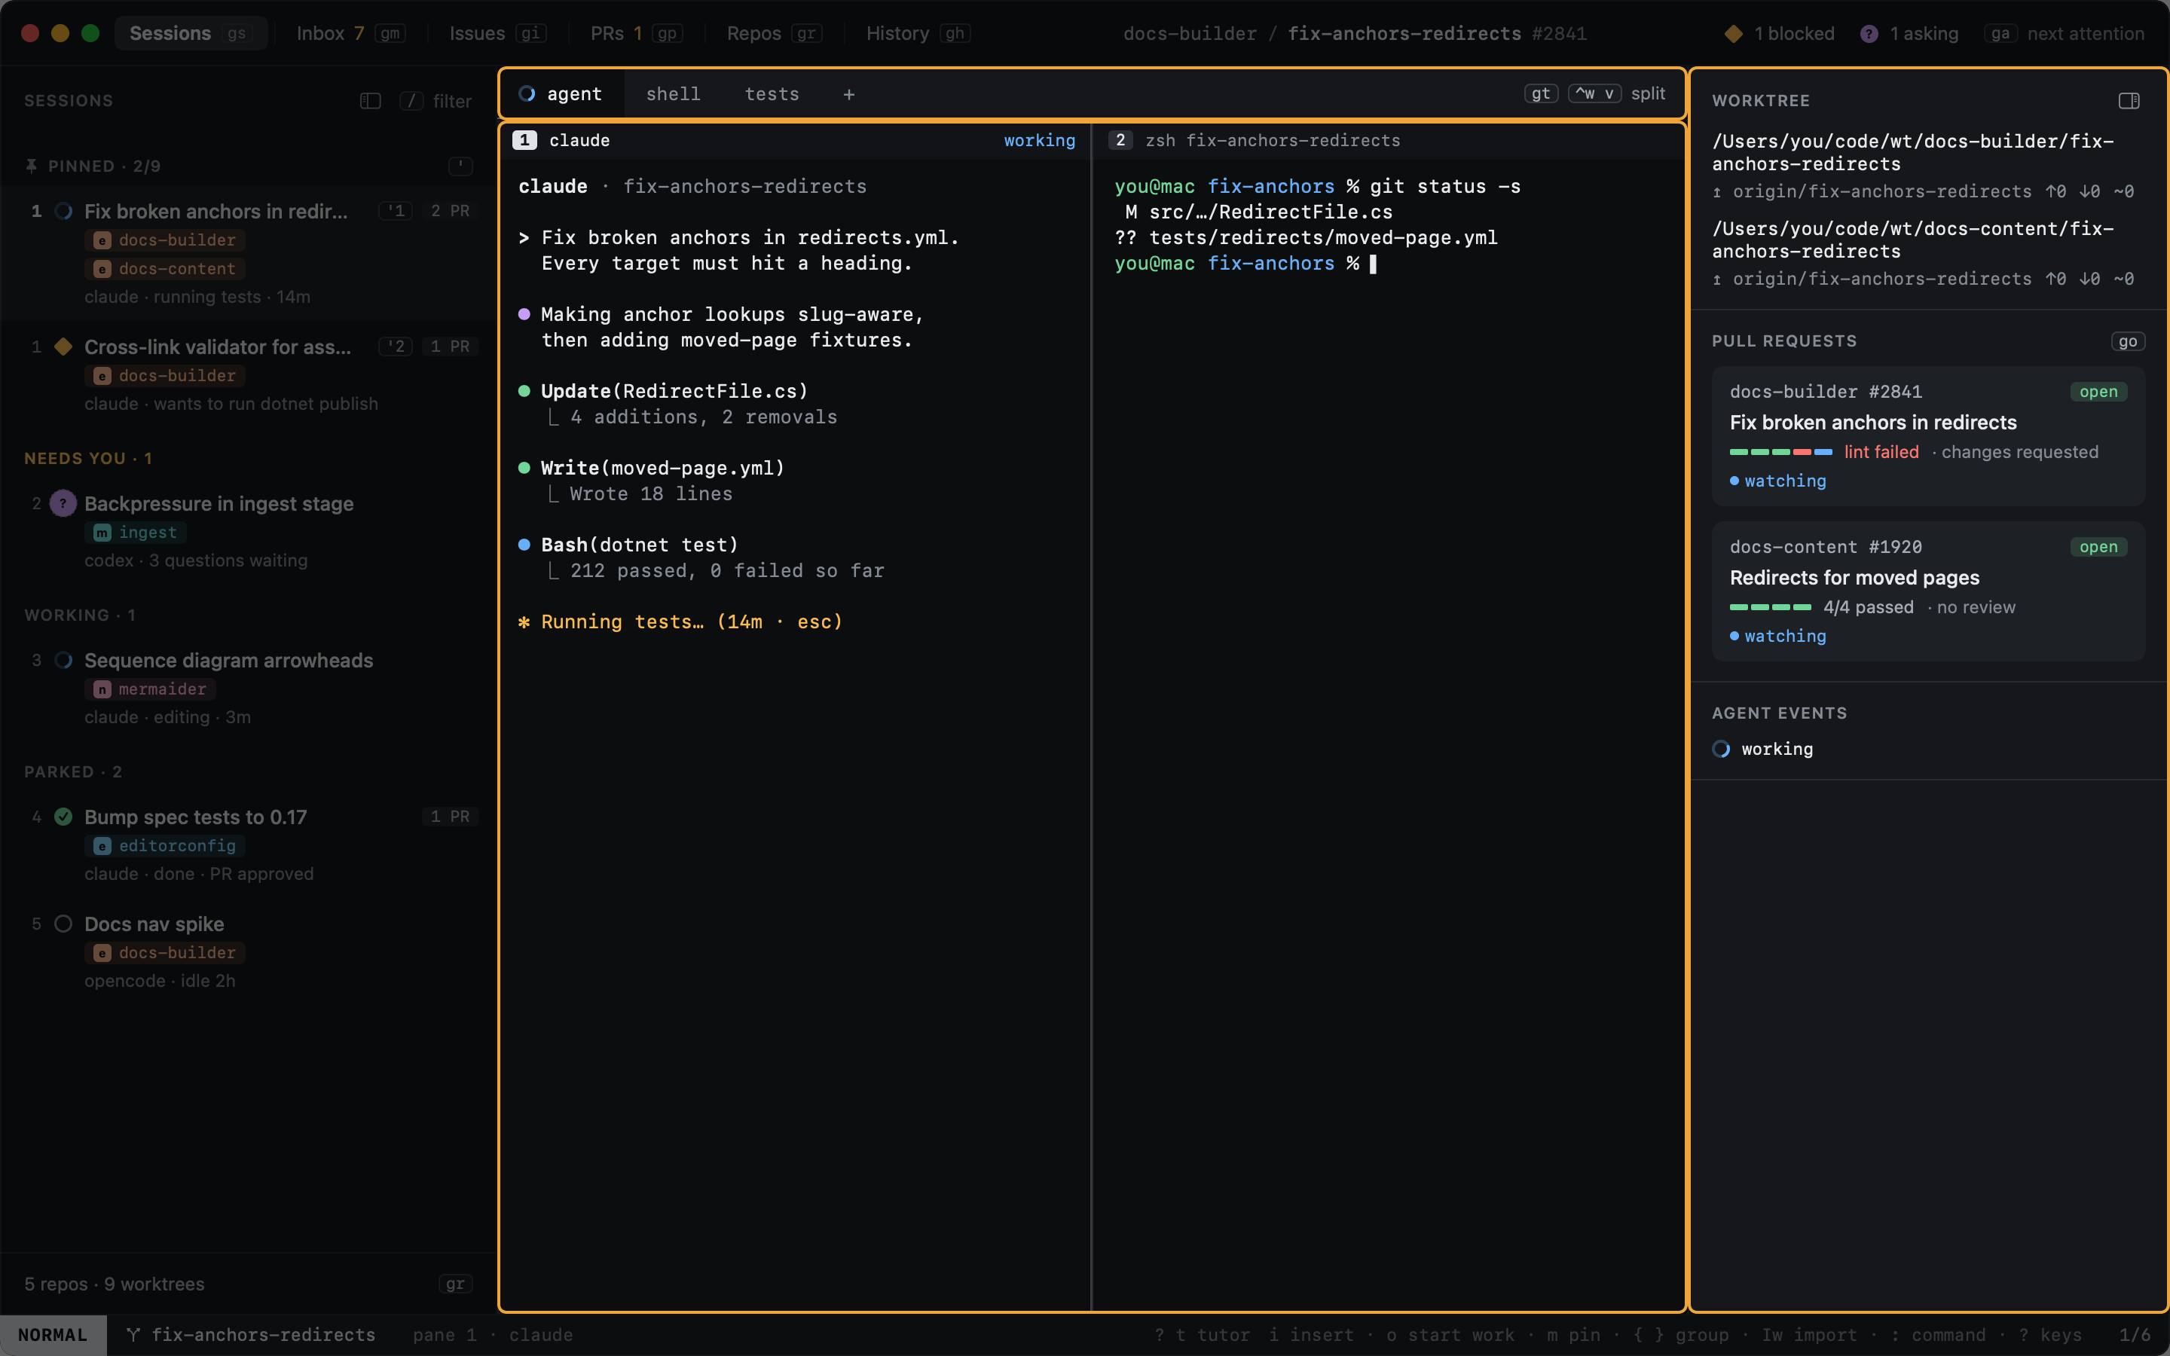2170x1356 pixels.
Task: Select the zsh fix-anchors-redirects pane header
Action: tap(1388, 141)
